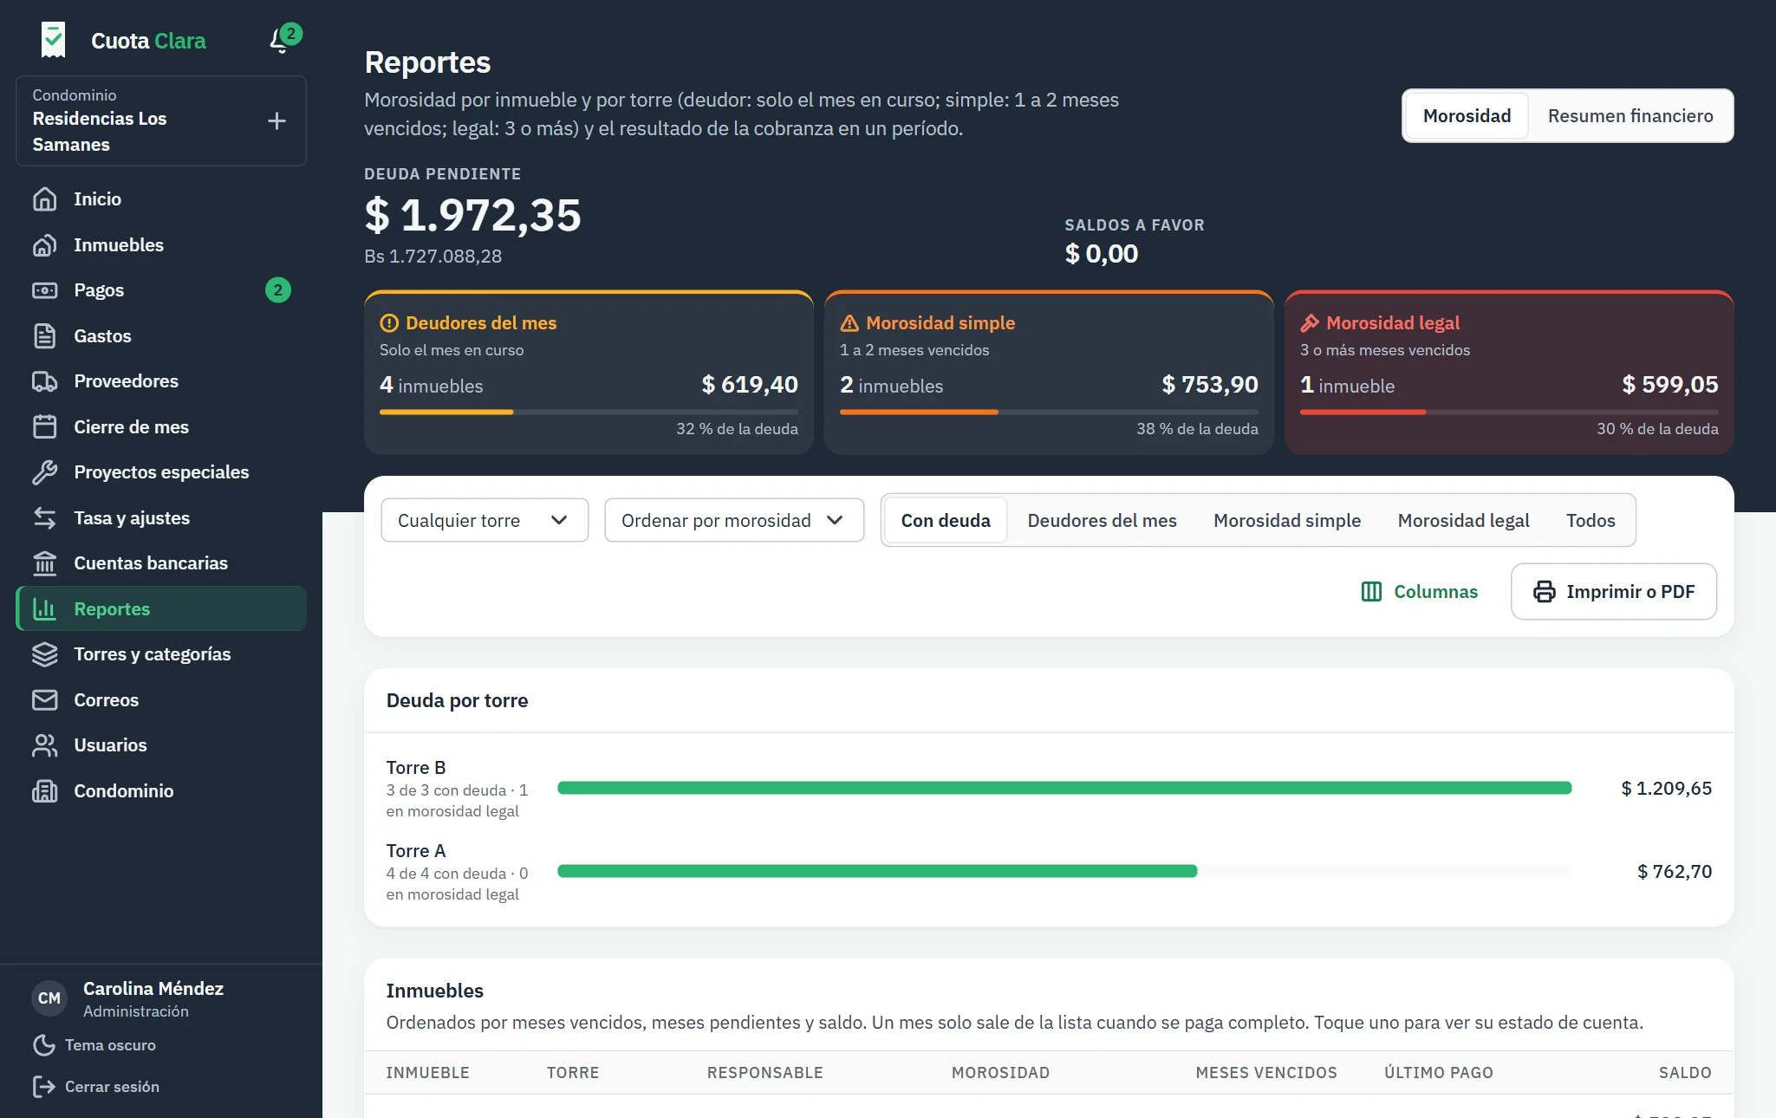
Task: Open the notifications bell icon
Action: click(280, 40)
